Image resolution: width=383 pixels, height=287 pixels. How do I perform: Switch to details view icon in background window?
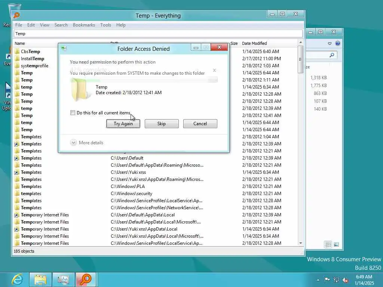(x=328, y=244)
